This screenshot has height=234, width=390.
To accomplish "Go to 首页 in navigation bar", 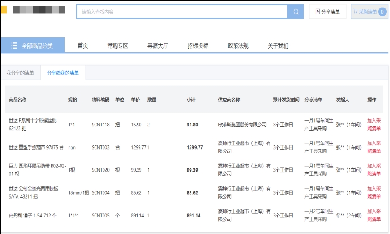I will (83, 46).
